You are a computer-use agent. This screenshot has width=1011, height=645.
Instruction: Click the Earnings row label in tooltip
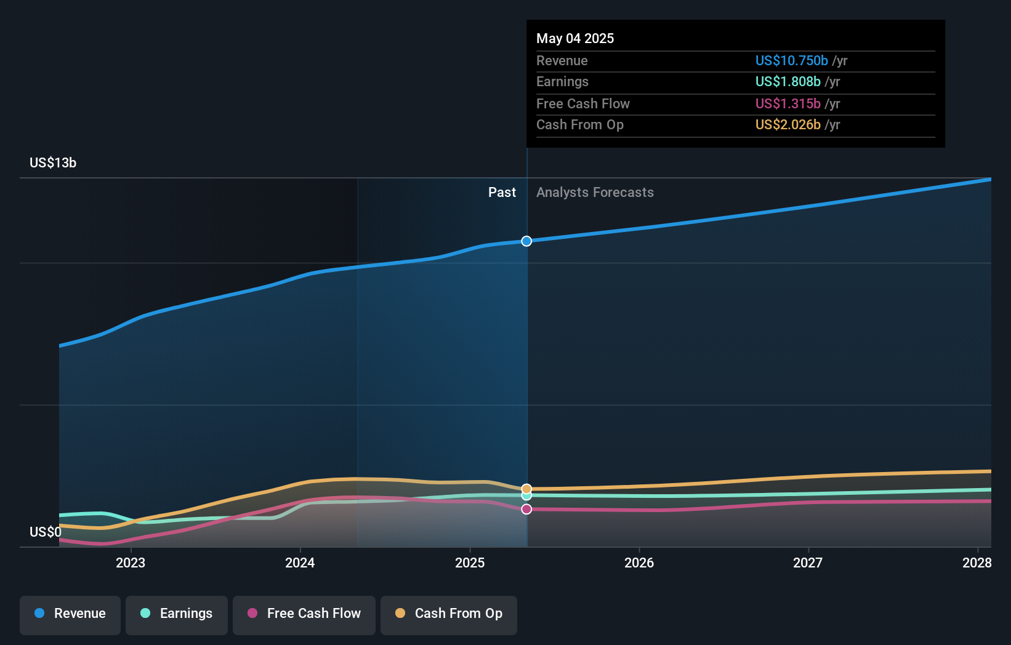coord(562,82)
